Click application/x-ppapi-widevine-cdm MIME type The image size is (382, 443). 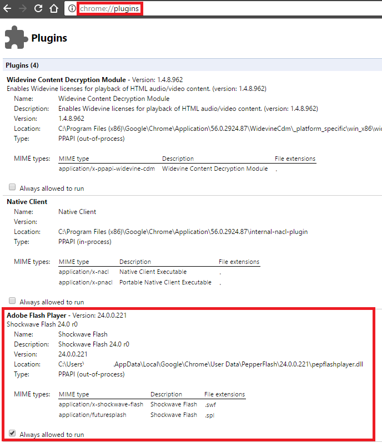(107, 169)
